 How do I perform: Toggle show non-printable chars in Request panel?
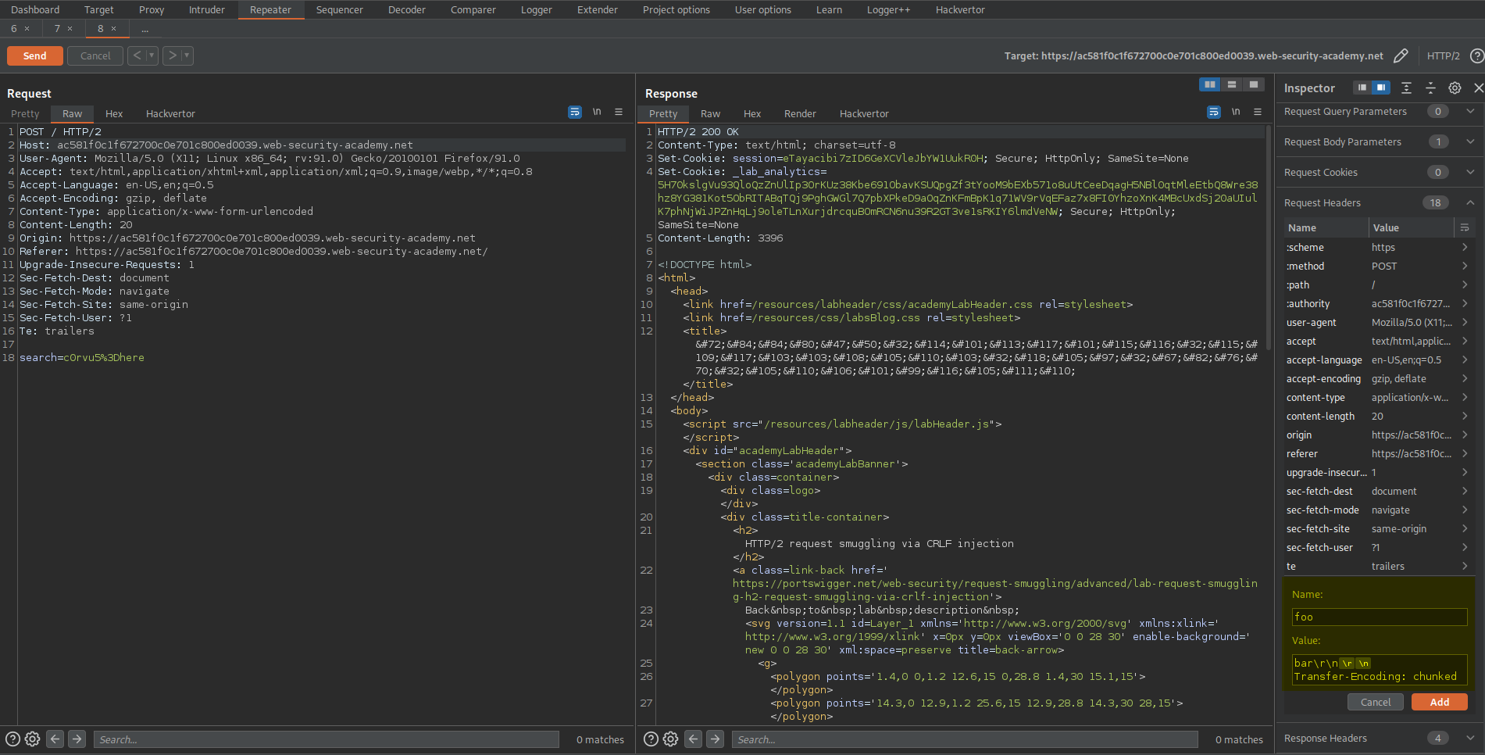coord(597,112)
